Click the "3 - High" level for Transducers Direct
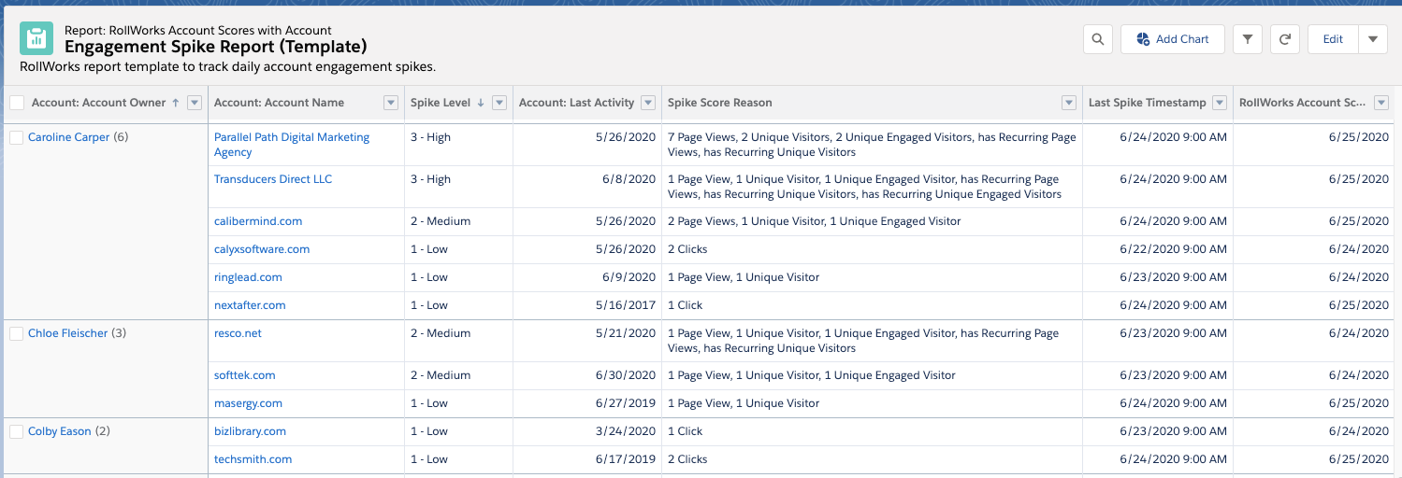 coord(430,179)
